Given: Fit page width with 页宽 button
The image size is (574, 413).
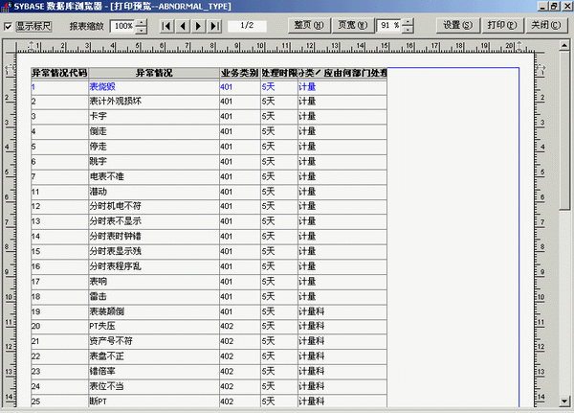Looking at the screenshot, I should coord(353,26).
